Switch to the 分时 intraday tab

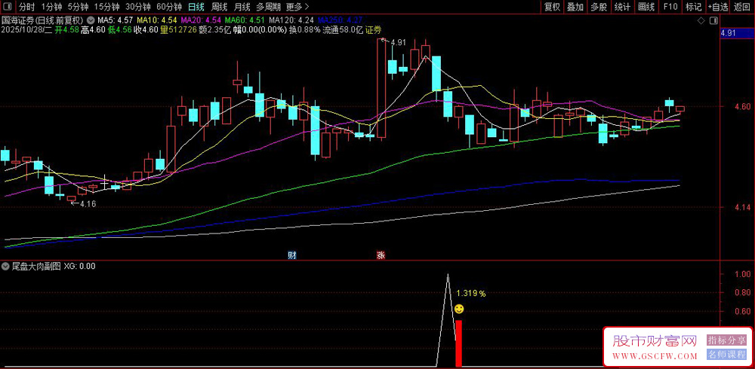26,7
